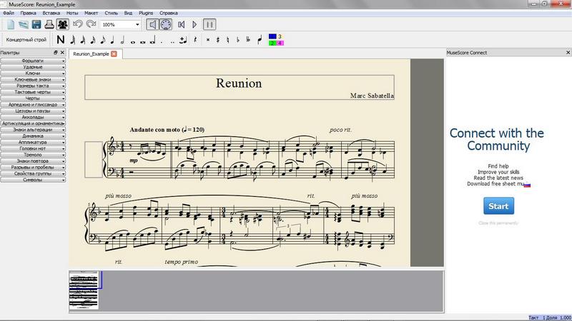Expand the Тремоло palette
This screenshot has width=572, height=321.
click(33, 155)
